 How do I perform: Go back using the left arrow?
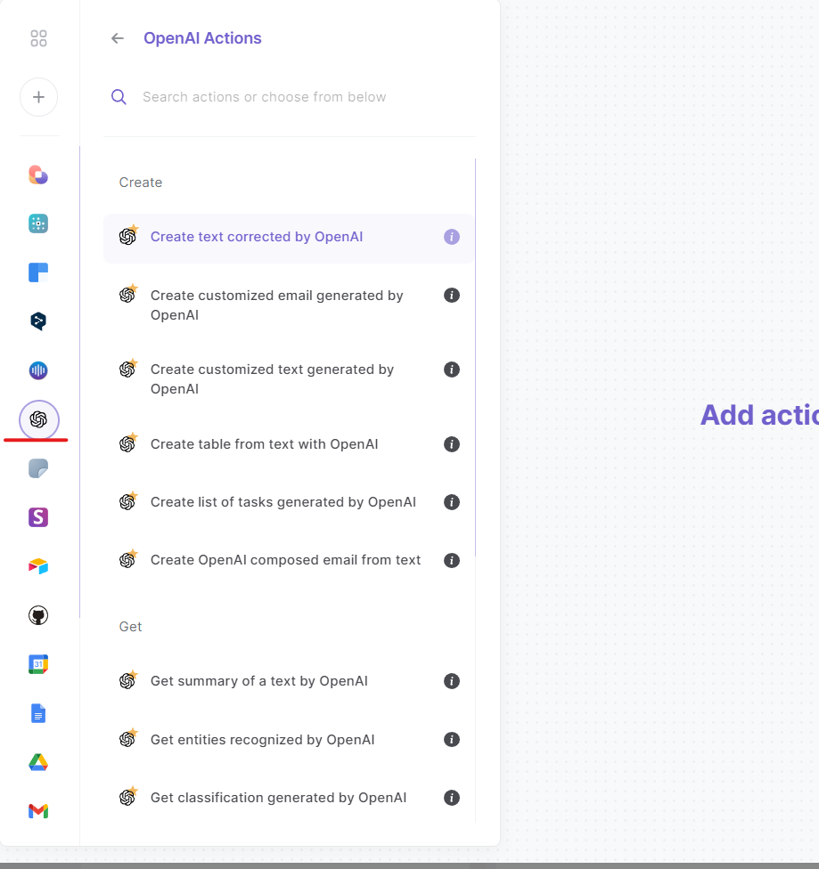[118, 38]
